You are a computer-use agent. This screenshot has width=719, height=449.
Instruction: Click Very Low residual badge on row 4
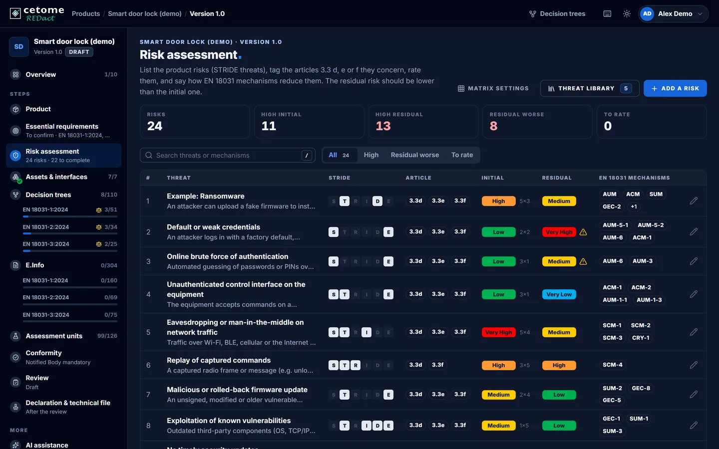click(x=559, y=294)
